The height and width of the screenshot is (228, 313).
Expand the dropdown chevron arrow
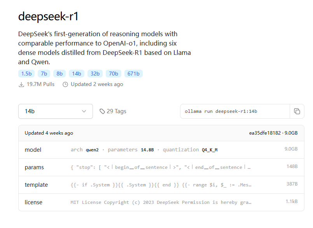[84, 111]
